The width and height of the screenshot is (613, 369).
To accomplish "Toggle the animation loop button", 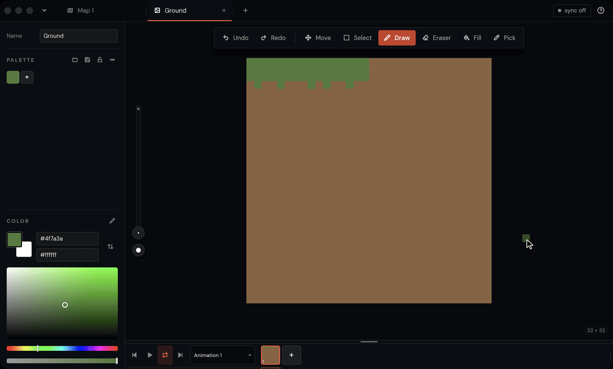I will pos(165,355).
